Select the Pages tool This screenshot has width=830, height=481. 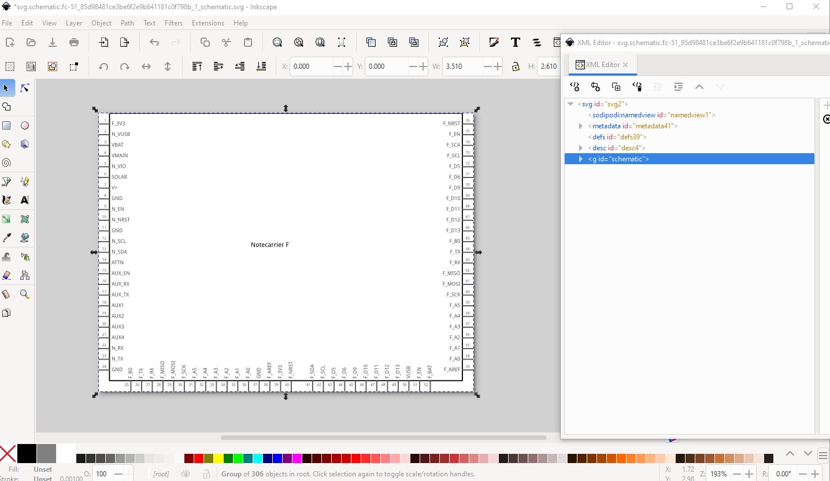pos(6,313)
